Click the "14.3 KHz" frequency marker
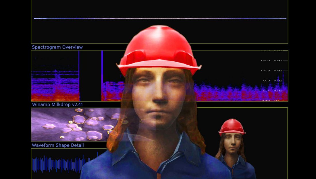316x179 pixels. pyautogui.click(x=271, y=71)
